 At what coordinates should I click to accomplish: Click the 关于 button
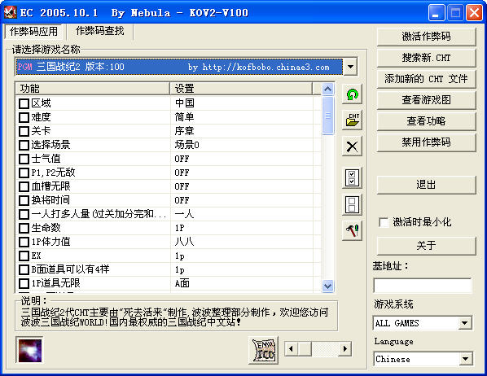click(x=426, y=246)
